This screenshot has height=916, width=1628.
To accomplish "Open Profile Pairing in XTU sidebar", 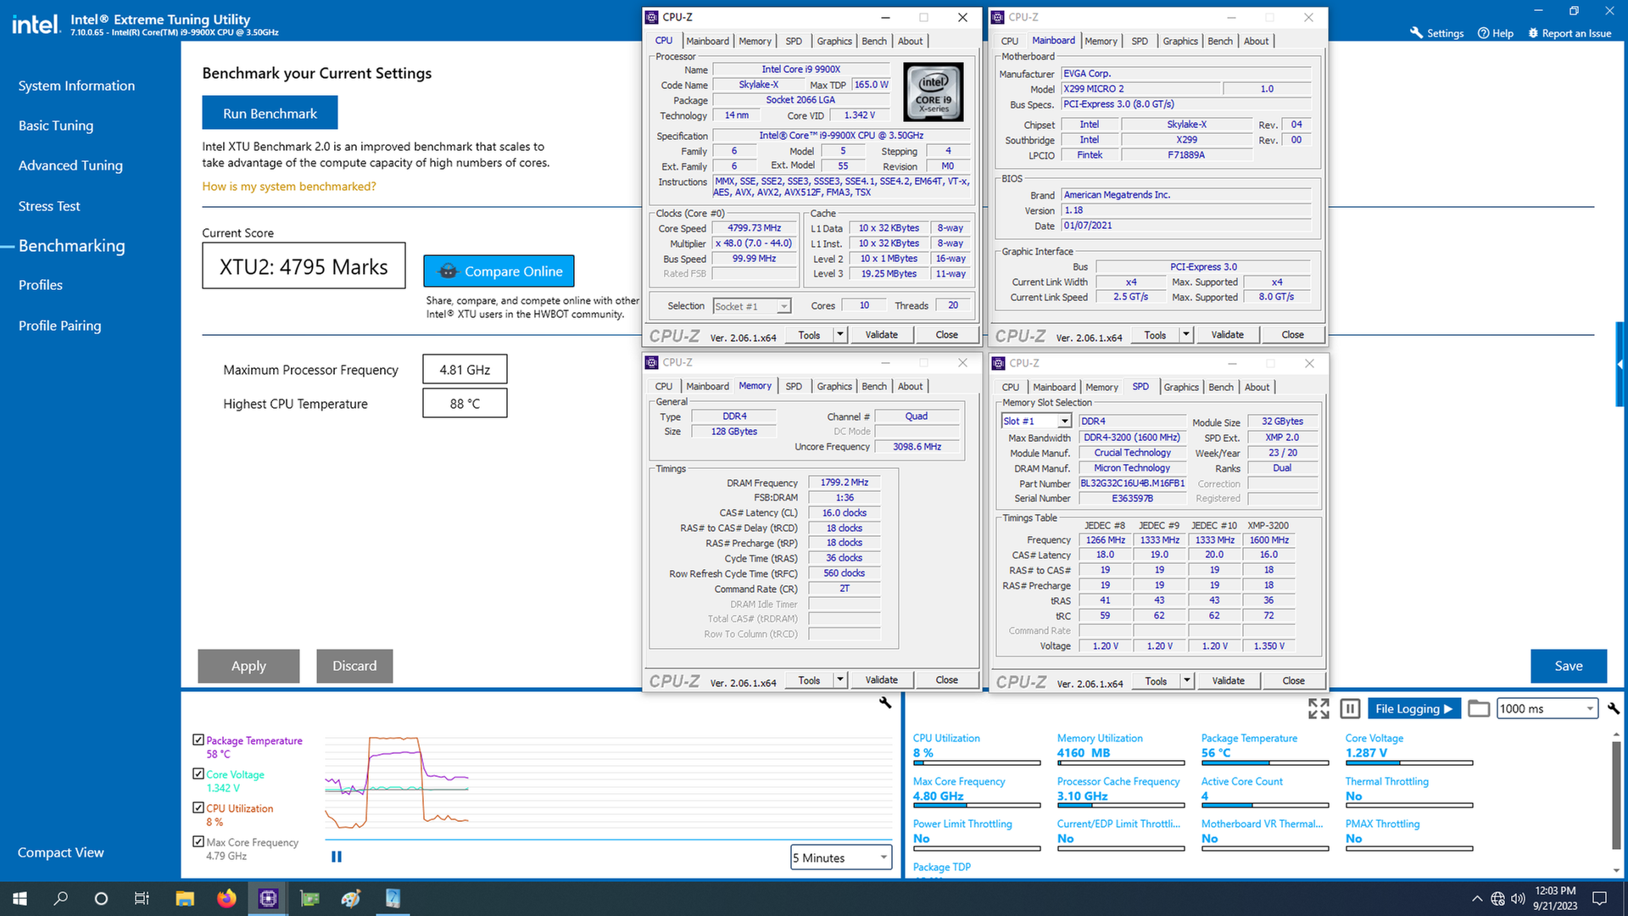I will 59,326.
